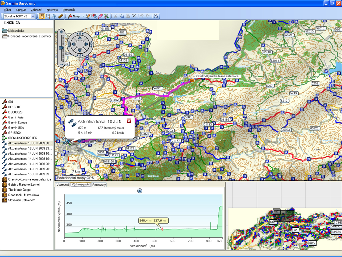Open the Slovakia TOPO v2 map dropdown

[x=33, y=16]
